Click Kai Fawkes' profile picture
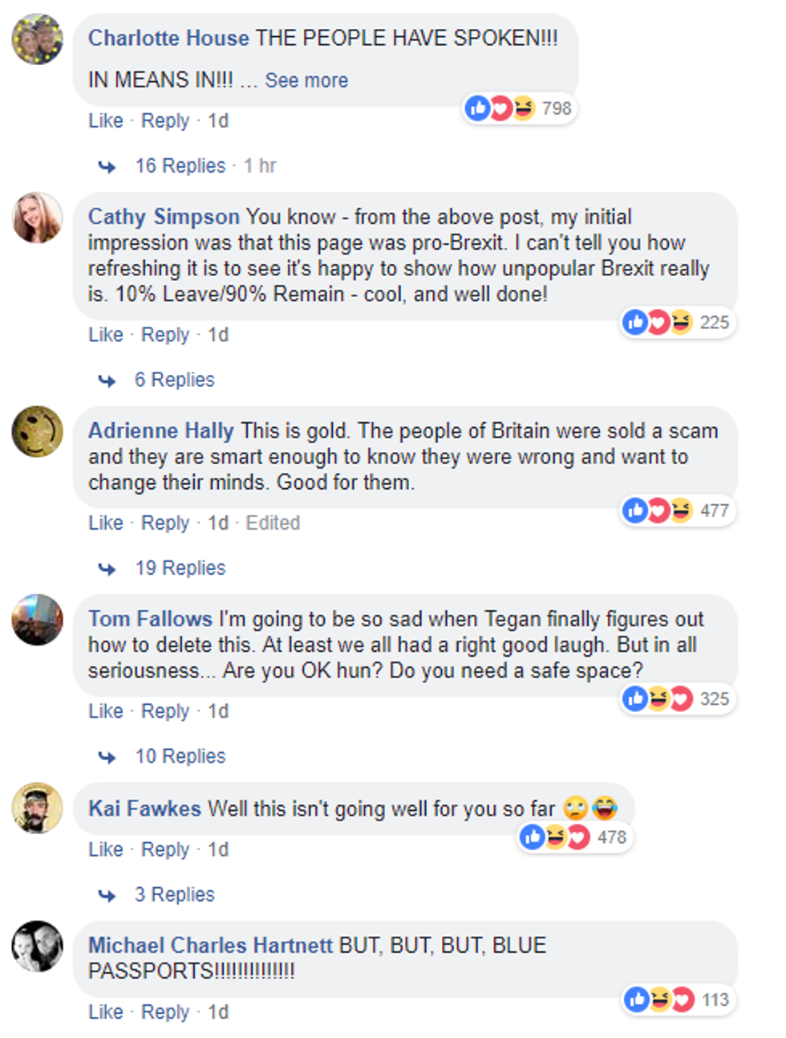 click(x=38, y=808)
